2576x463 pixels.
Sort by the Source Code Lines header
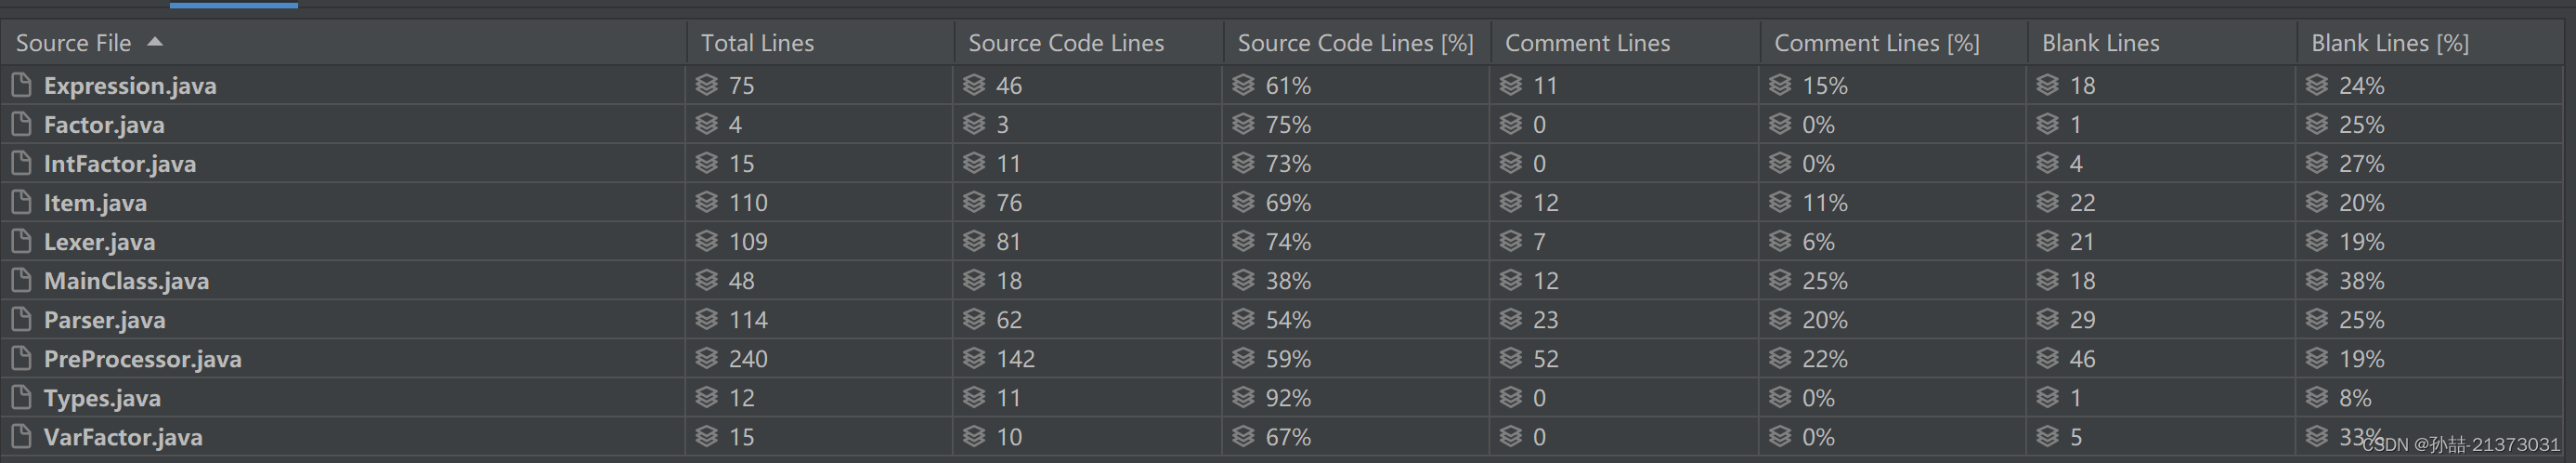(x=1066, y=43)
